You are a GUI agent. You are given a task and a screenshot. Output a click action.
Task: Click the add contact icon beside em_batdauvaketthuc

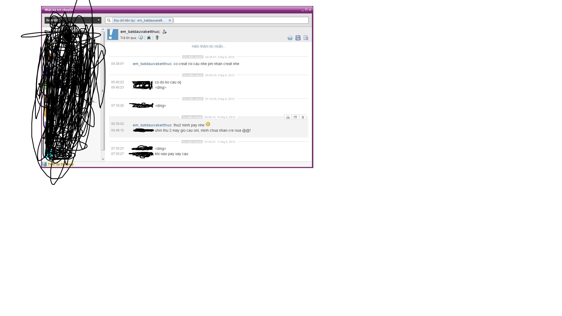(x=165, y=32)
